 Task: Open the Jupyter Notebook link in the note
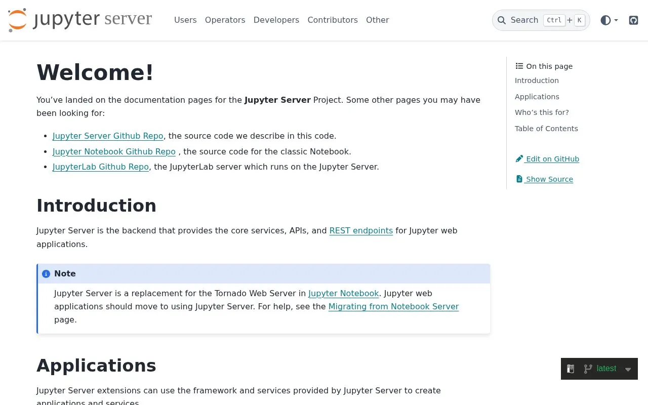click(344, 294)
